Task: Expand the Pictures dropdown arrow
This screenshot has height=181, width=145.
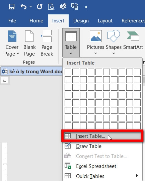Action: click(x=95, y=54)
